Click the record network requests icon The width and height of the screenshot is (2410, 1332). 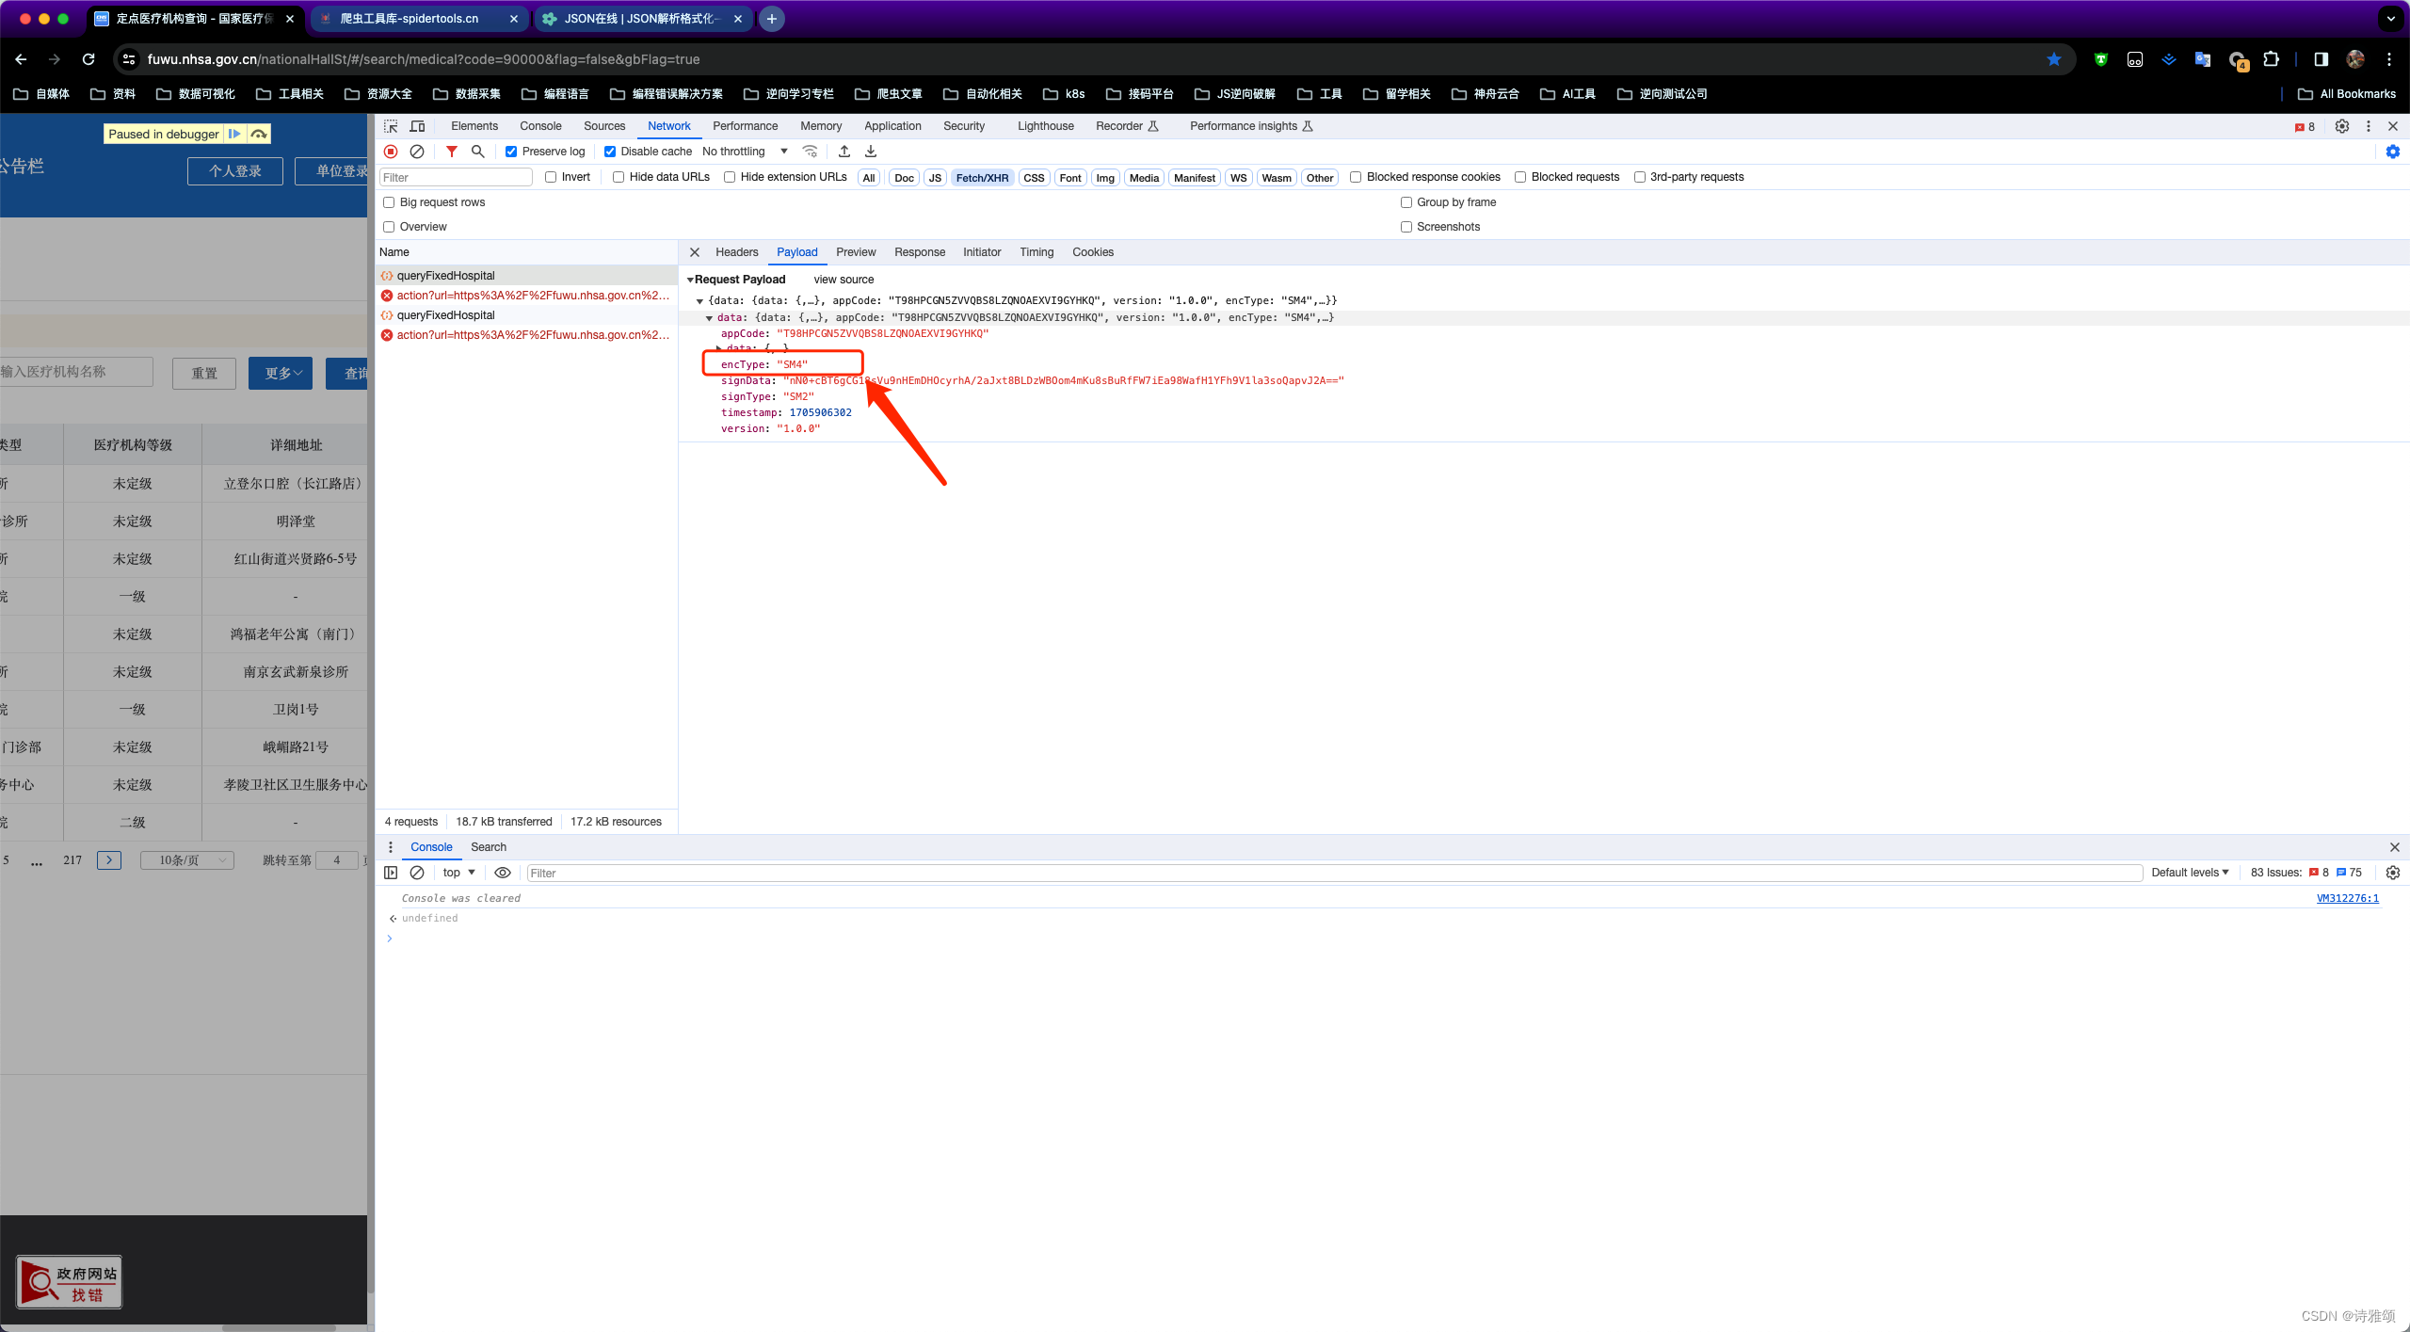click(393, 151)
